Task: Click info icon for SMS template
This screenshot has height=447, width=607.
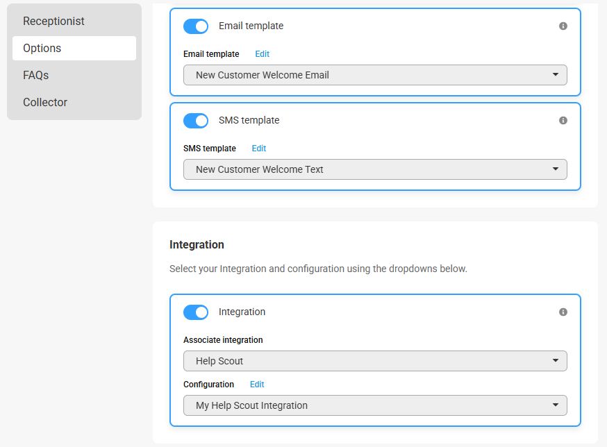Action: click(x=563, y=120)
